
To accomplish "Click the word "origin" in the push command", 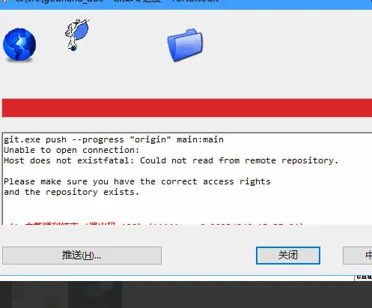I will pyautogui.click(x=150, y=139).
